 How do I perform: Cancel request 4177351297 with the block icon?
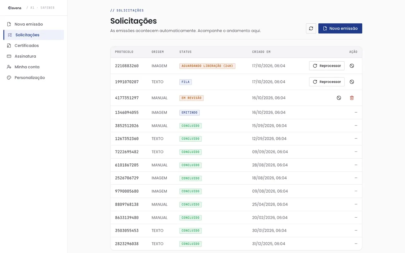pyautogui.click(x=339, y=98)
